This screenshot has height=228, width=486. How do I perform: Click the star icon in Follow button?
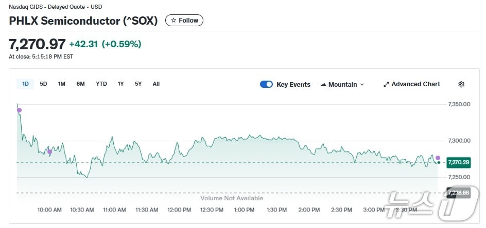coord(173,21)
